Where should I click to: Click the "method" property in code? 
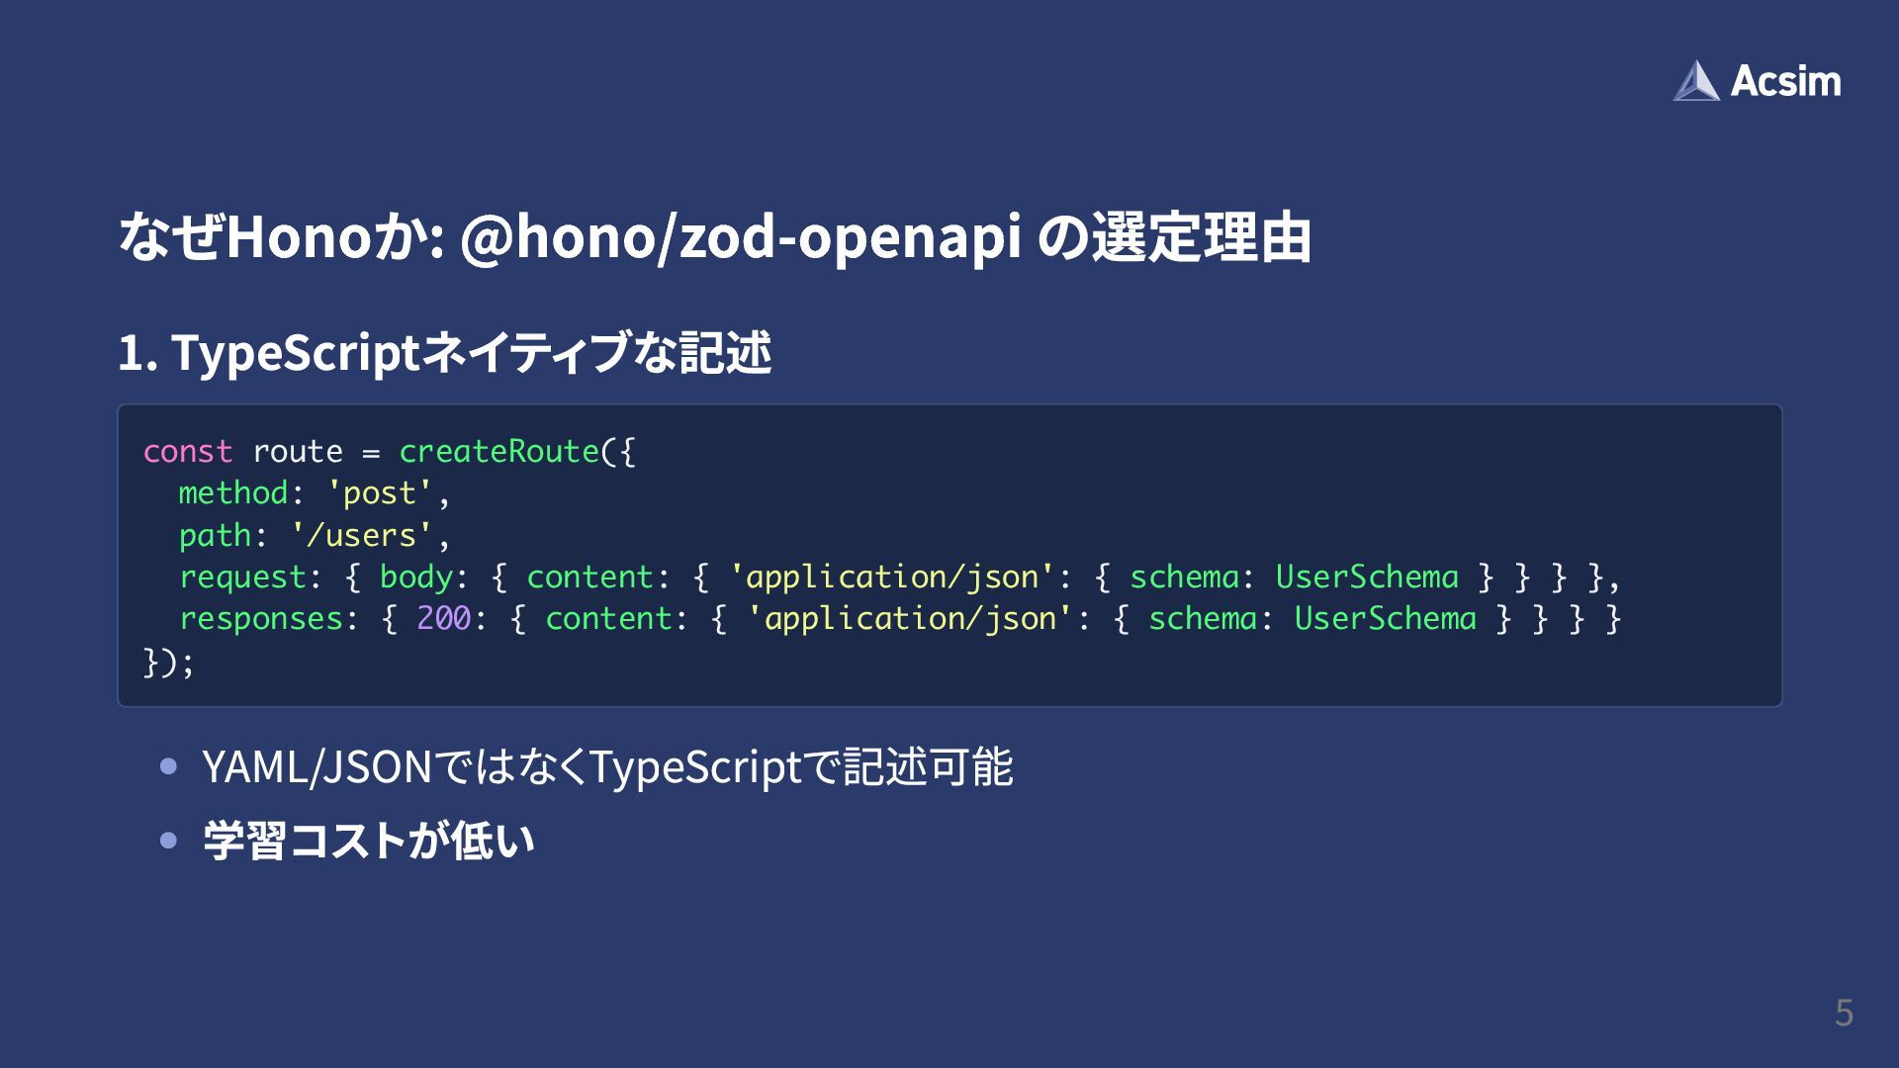click(x=232, y=493)
